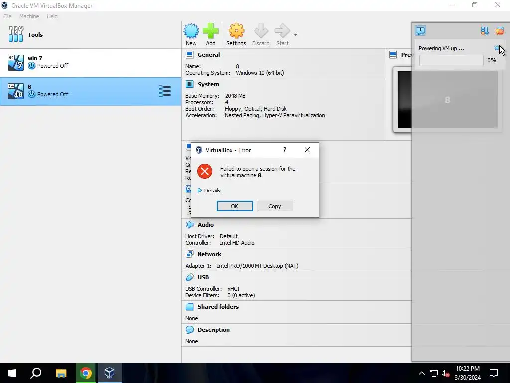Open the File menu
Viewport: 510px width, 383px height.
pos(7,16)
